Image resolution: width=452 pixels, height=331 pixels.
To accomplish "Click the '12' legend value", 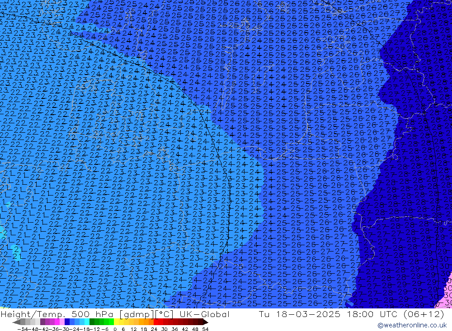I will (x=133, y=329).
